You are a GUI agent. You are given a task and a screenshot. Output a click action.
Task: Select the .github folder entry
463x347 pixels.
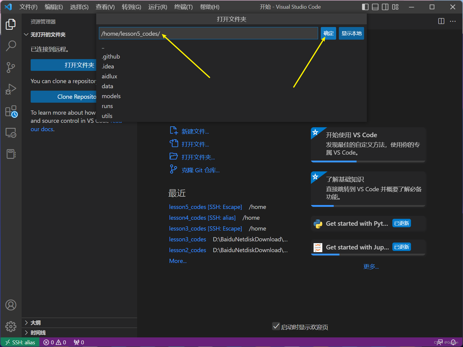(x=231, y=56)
